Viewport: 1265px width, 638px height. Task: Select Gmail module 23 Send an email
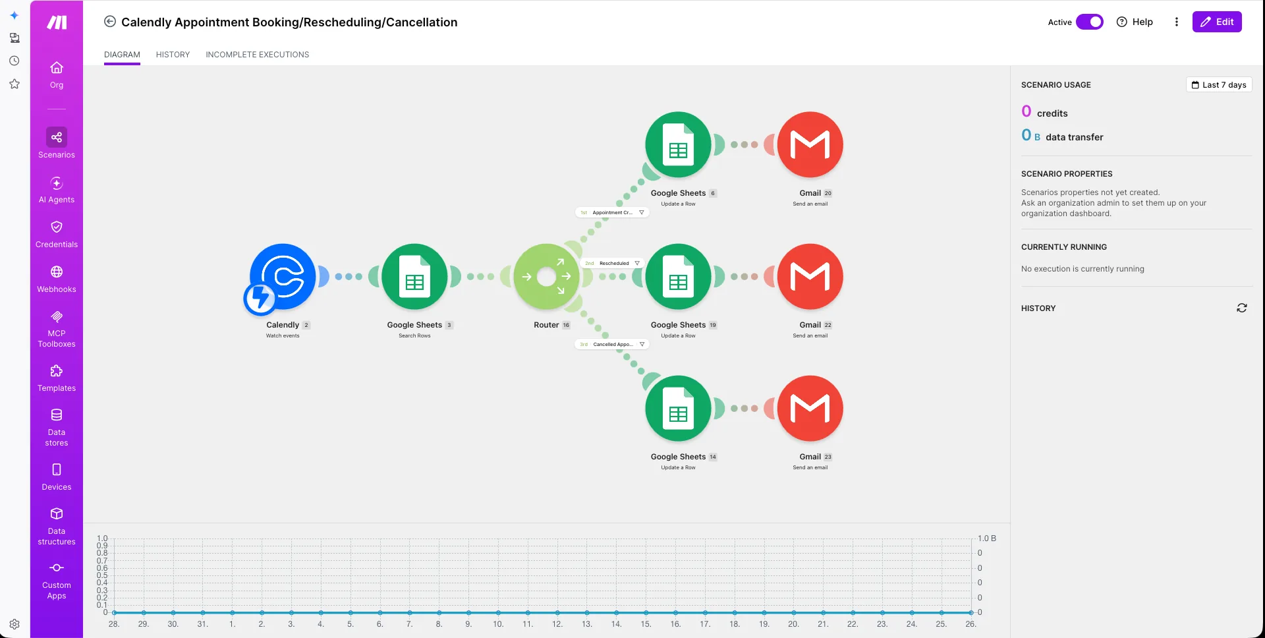coord(810,409)
